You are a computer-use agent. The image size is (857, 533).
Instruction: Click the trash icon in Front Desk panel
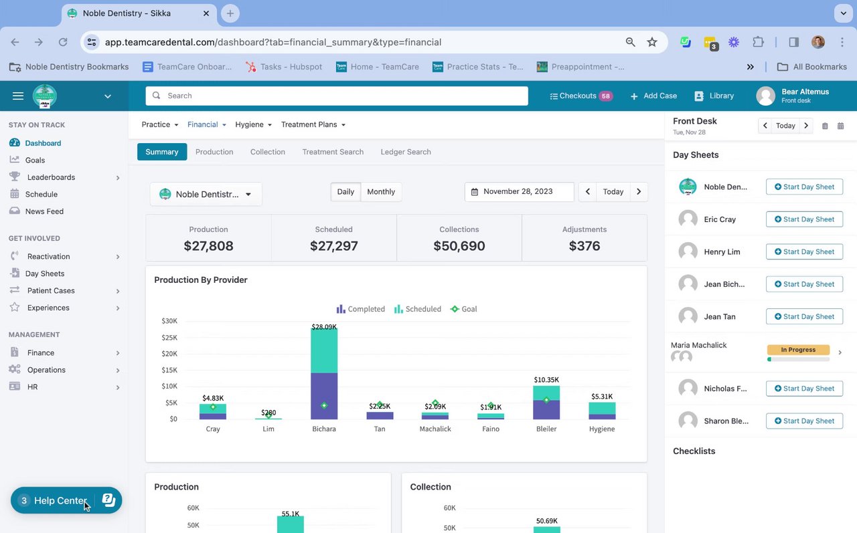coord(825,126)
